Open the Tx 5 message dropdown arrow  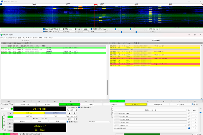pyautogui.click(x=186, y=125)
